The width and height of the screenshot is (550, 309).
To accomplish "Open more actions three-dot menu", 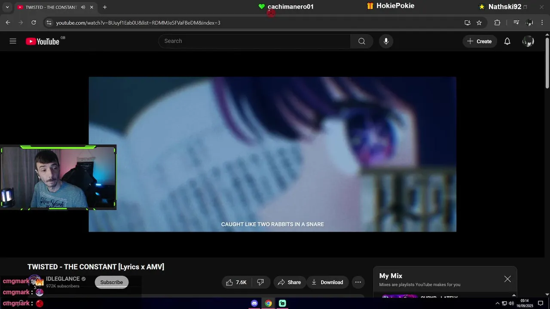I will click(x=358, y=282).
